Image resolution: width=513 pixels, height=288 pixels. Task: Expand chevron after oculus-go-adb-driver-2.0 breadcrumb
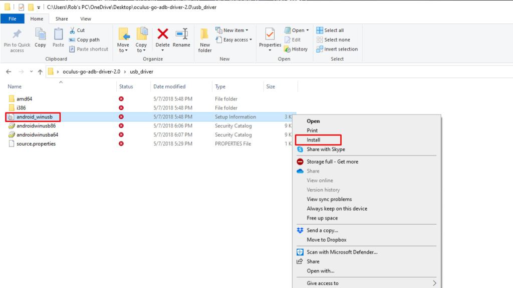tap(125, 72)
